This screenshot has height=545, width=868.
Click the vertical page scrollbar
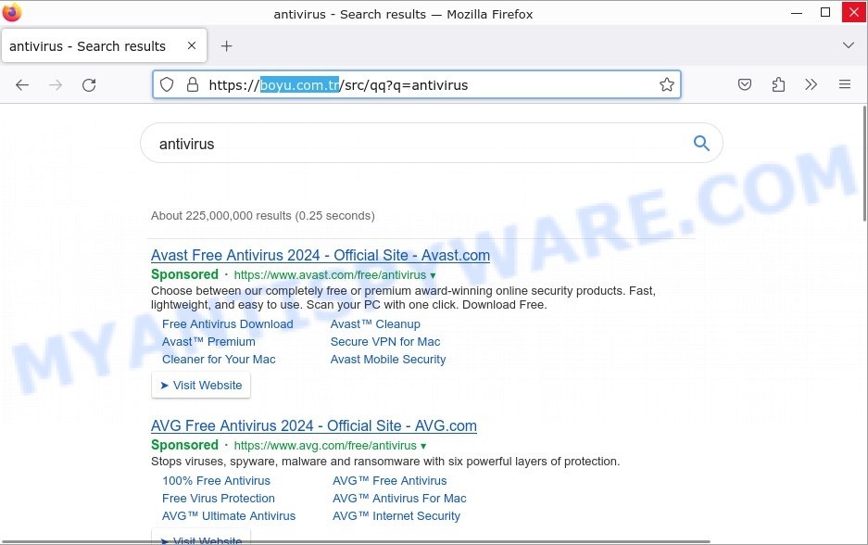864,163
